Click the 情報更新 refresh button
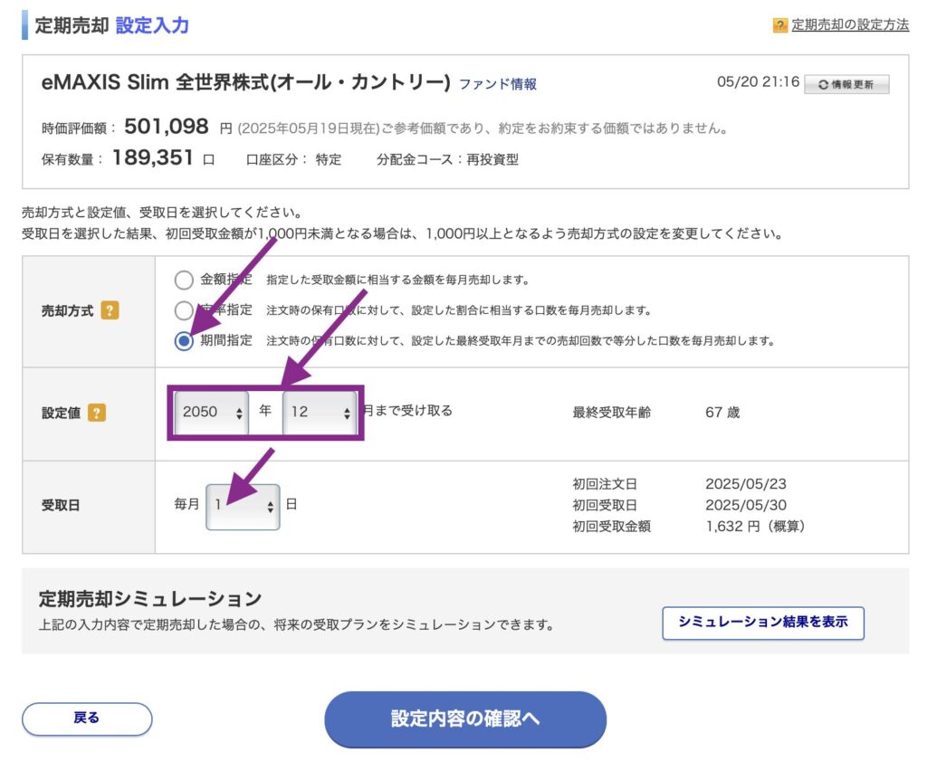This screenshot has width=927, height=761. (x=846, y=84)
